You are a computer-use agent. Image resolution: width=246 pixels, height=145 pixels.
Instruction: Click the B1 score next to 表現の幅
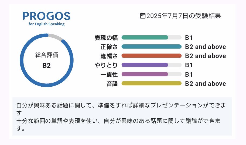pyautogui.click(x=189, y=38)
